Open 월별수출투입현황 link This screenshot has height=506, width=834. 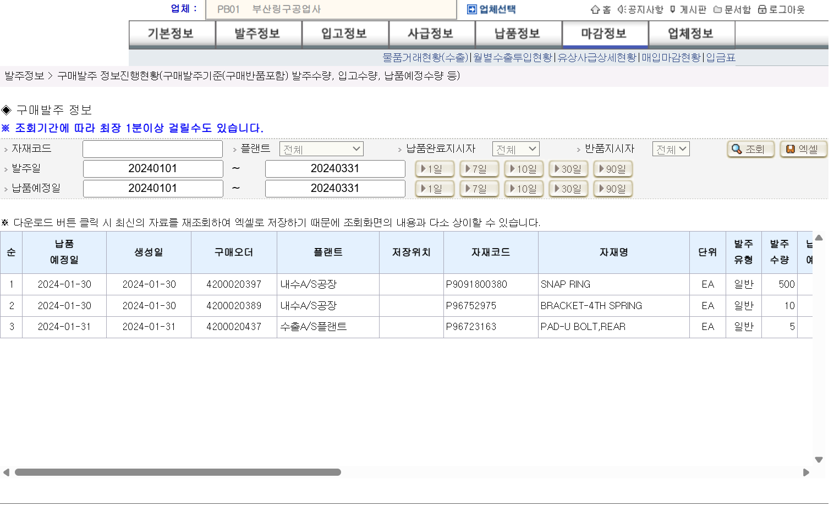coord(512,57)
